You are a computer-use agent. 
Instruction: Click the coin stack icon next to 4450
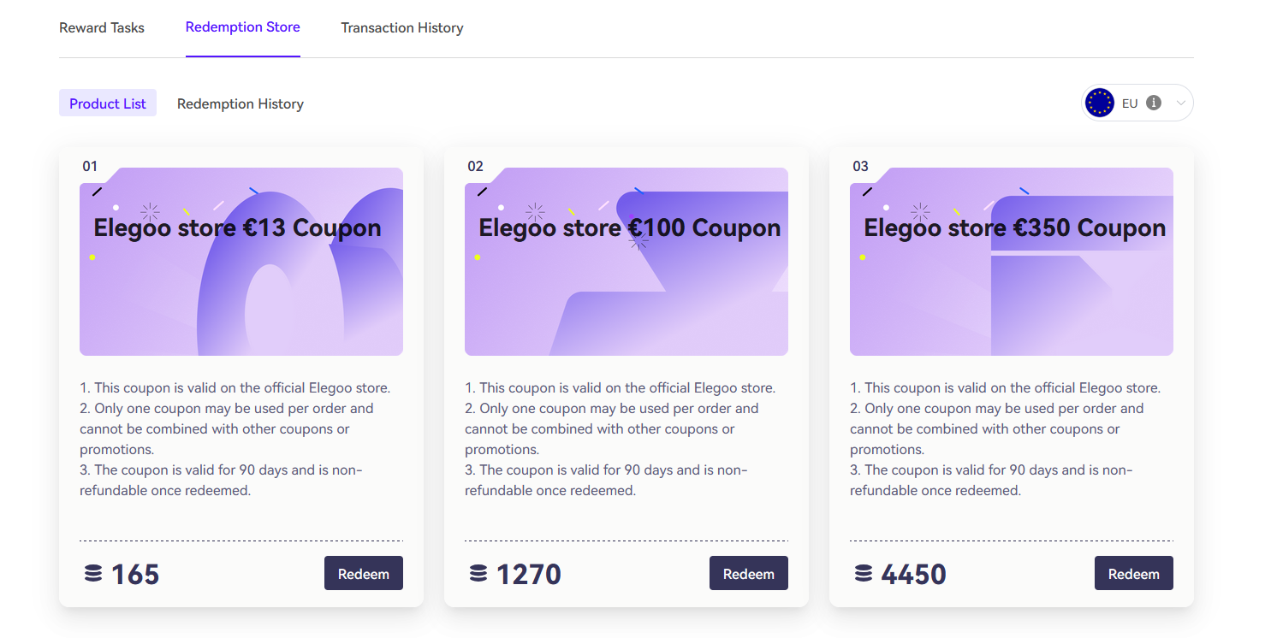pos(864,574)
